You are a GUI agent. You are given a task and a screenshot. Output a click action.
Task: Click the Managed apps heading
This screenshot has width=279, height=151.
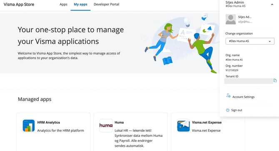pyautogui.click(x=35, y=99)
